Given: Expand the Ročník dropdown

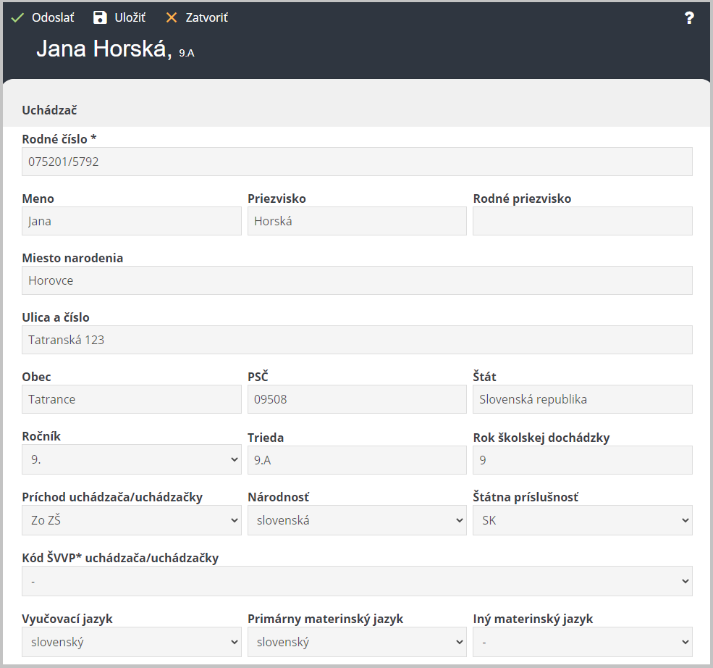Looking at the screenshot, I should (132, 459).
